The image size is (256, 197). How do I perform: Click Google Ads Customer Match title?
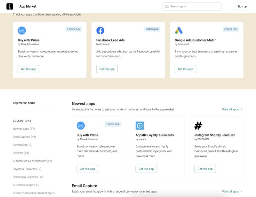pos(196,40)
